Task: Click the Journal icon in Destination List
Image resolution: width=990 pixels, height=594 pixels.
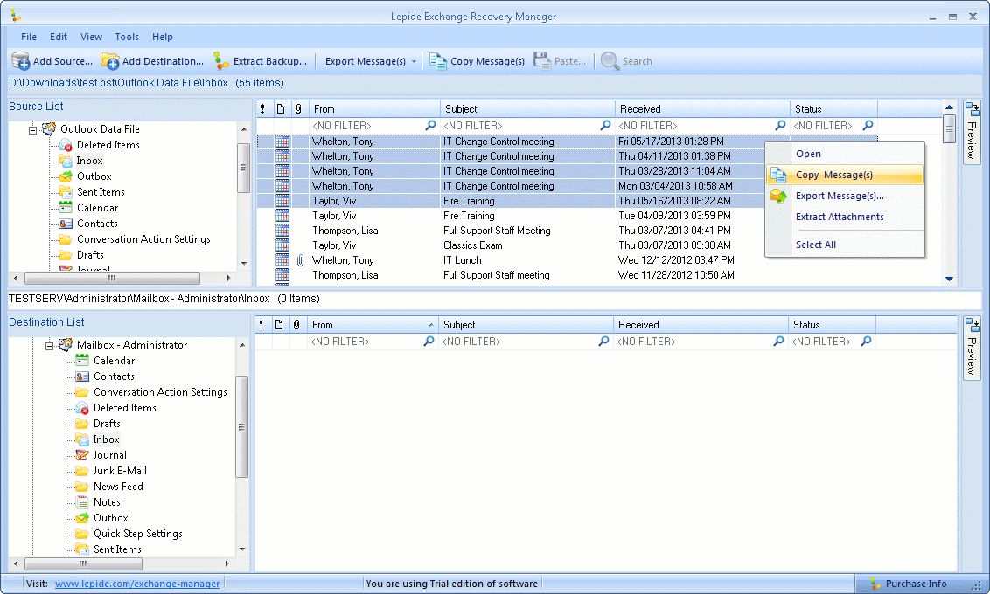Action: tap(82, 454)
